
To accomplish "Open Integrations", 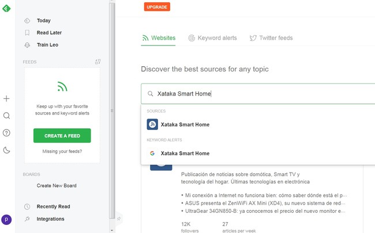I will (x=50, y=219).
